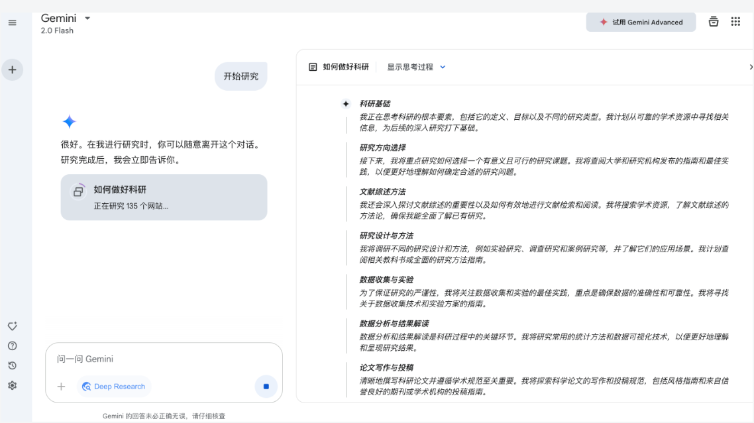
Task: Open the settings gear icon
Action: point(13,385)
